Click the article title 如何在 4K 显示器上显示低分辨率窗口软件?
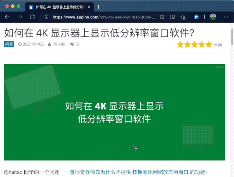234x177 pixels. click(x=99, y=33)
